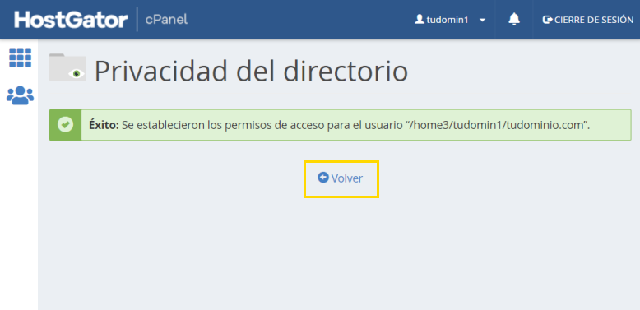Image resolution: width=640 pixels, height=310 pixels.
Task: Open the User Manager people icon
Action: tap(20, 95)
